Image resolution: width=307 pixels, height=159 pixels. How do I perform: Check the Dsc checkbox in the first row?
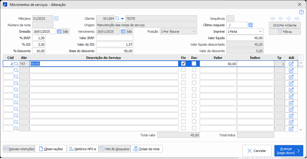(194, 63)
